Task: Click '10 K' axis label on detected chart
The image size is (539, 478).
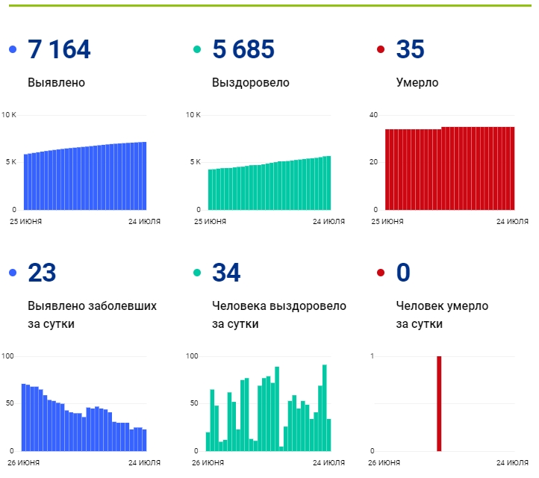Action: pos(9,115)
